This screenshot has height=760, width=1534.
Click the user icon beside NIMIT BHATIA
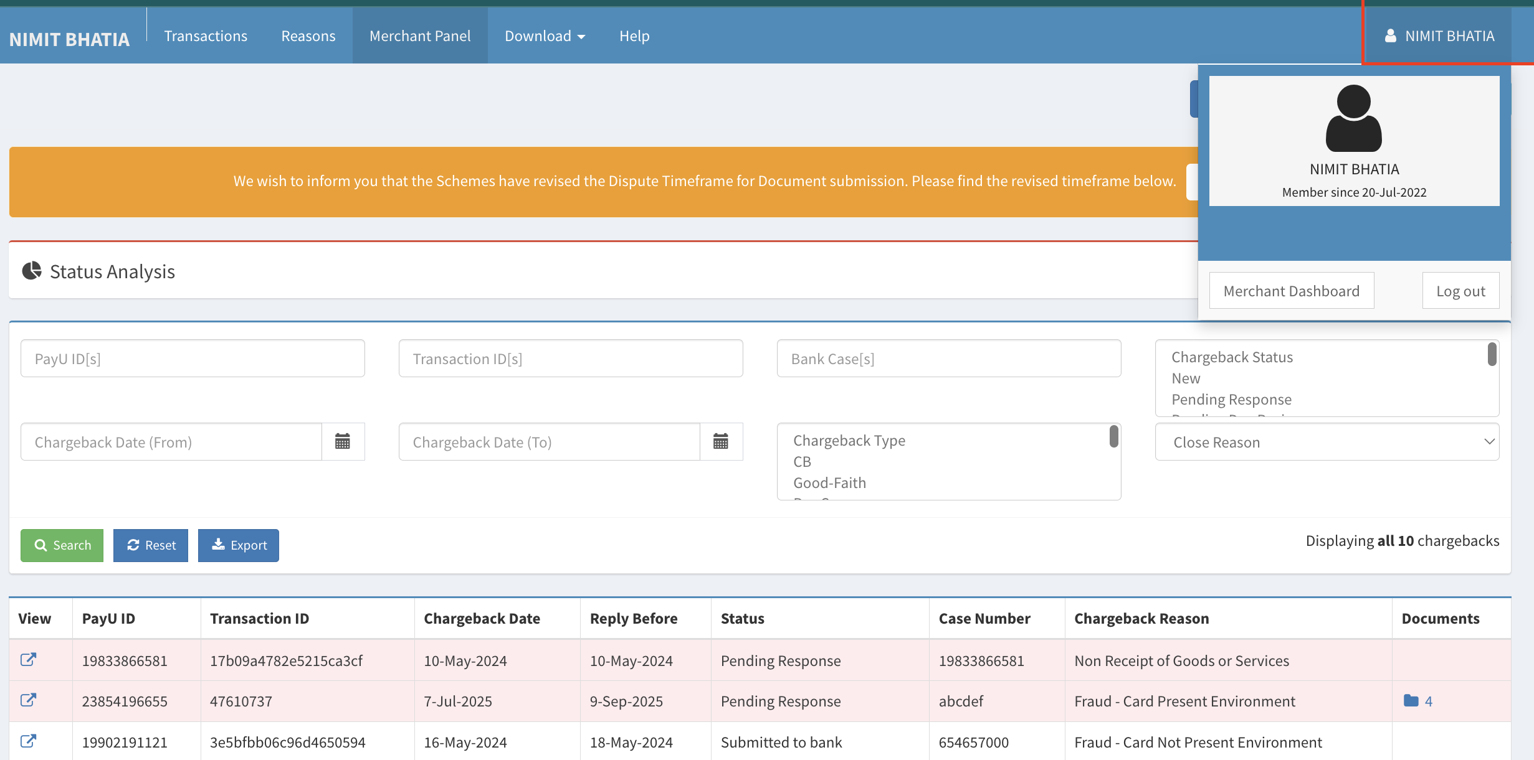1390,36
